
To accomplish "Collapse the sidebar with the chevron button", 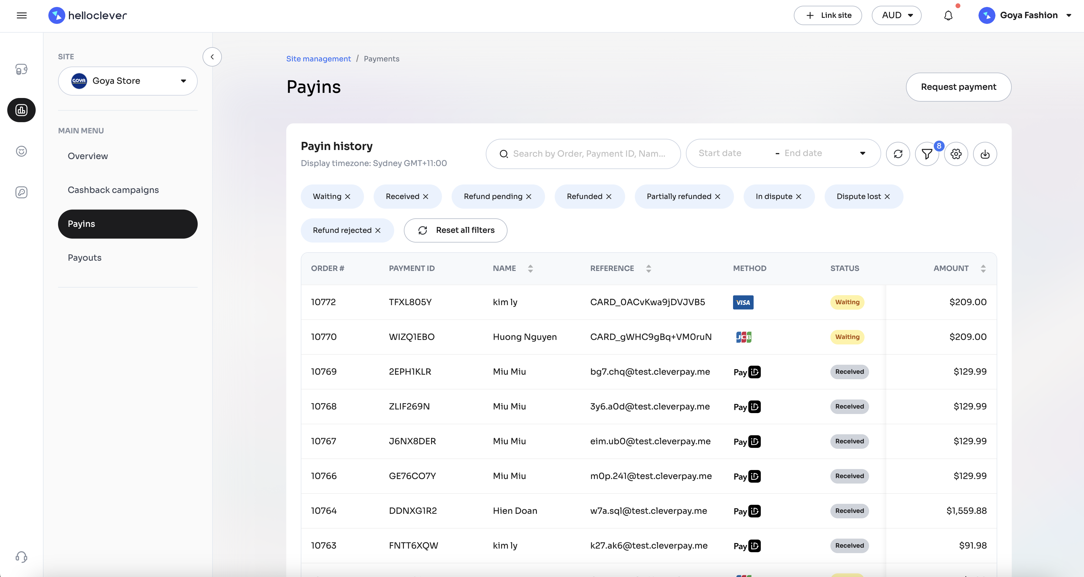I will 212,57.
